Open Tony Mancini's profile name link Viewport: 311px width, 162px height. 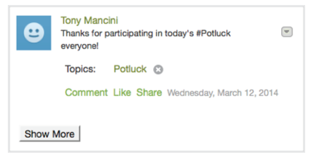click(x=89, y=20)
